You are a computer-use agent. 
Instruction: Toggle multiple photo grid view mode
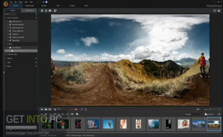pos(50,109)
